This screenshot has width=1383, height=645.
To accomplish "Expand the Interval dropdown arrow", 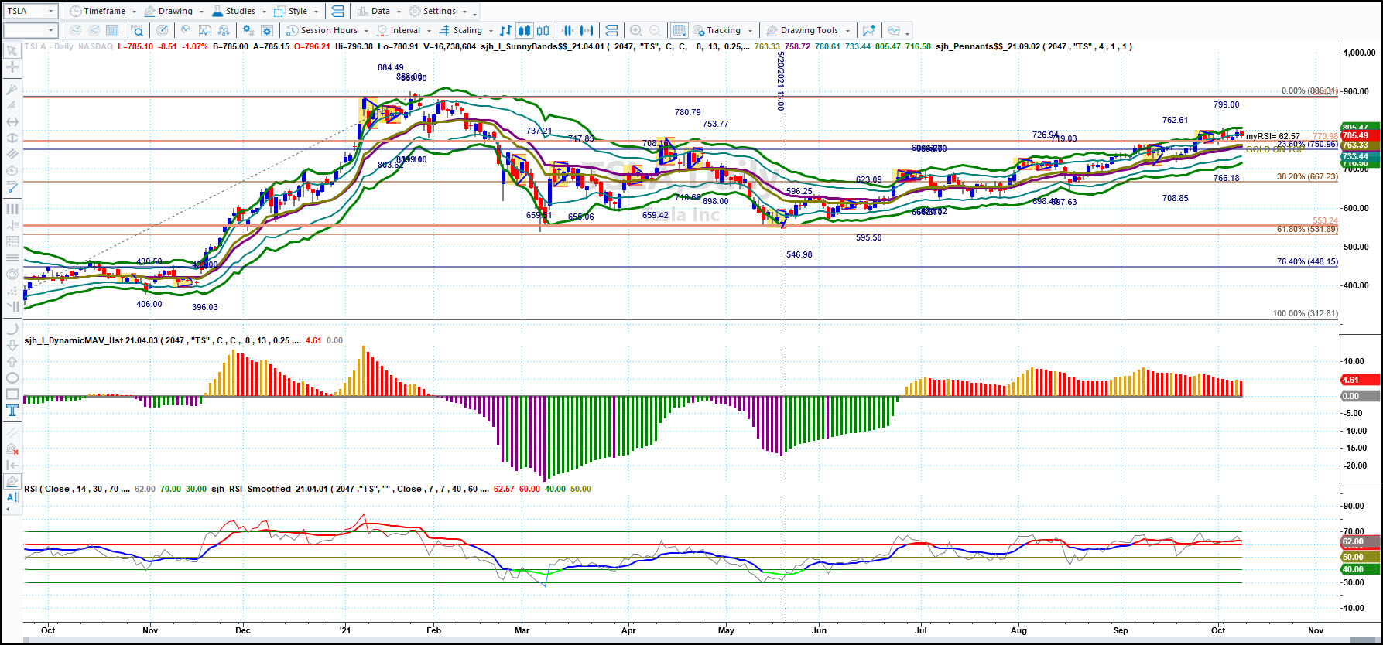I will tap(429, 31).
